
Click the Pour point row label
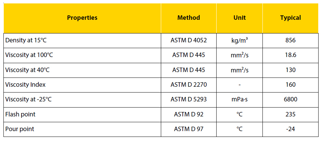point(20,129)
